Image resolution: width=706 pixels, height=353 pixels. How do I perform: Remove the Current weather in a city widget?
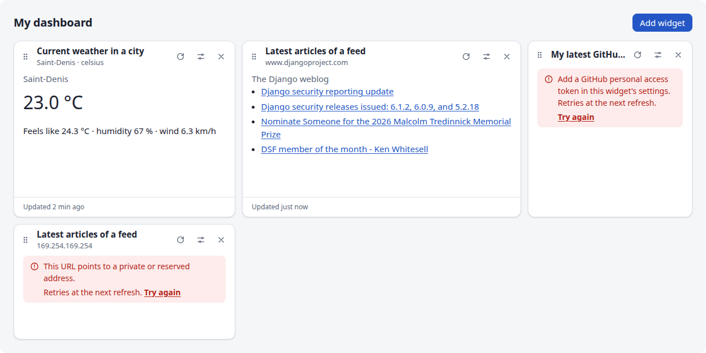[221, 57]
